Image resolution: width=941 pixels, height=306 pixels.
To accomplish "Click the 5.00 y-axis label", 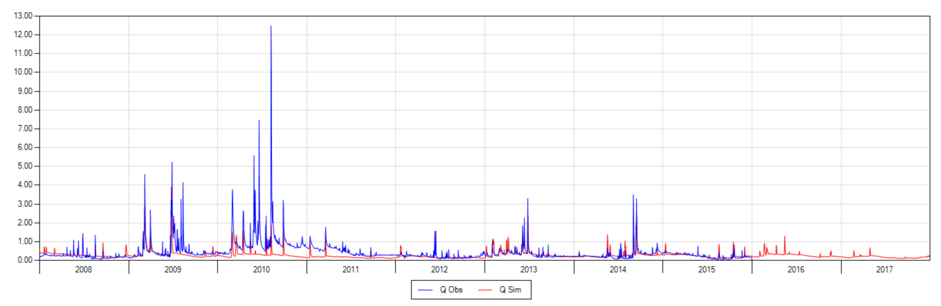I will click(x=25, y=166).
